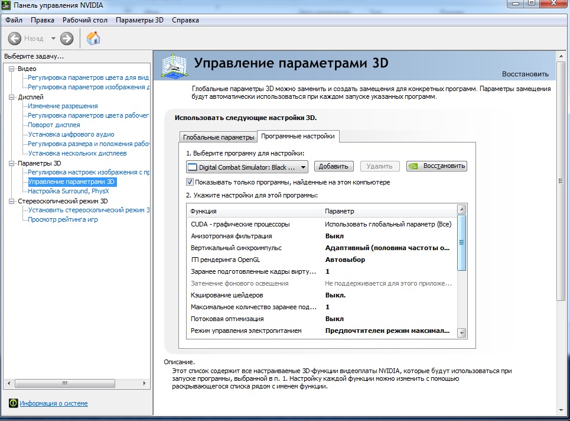
Task: Click the settings list vertical scrollbar thumb
Action: pos(462,242)
